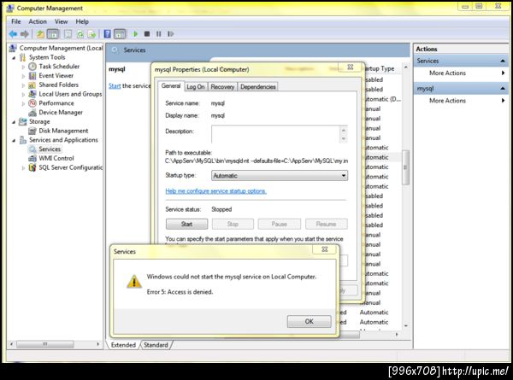Open the View menu

(62, 21)
